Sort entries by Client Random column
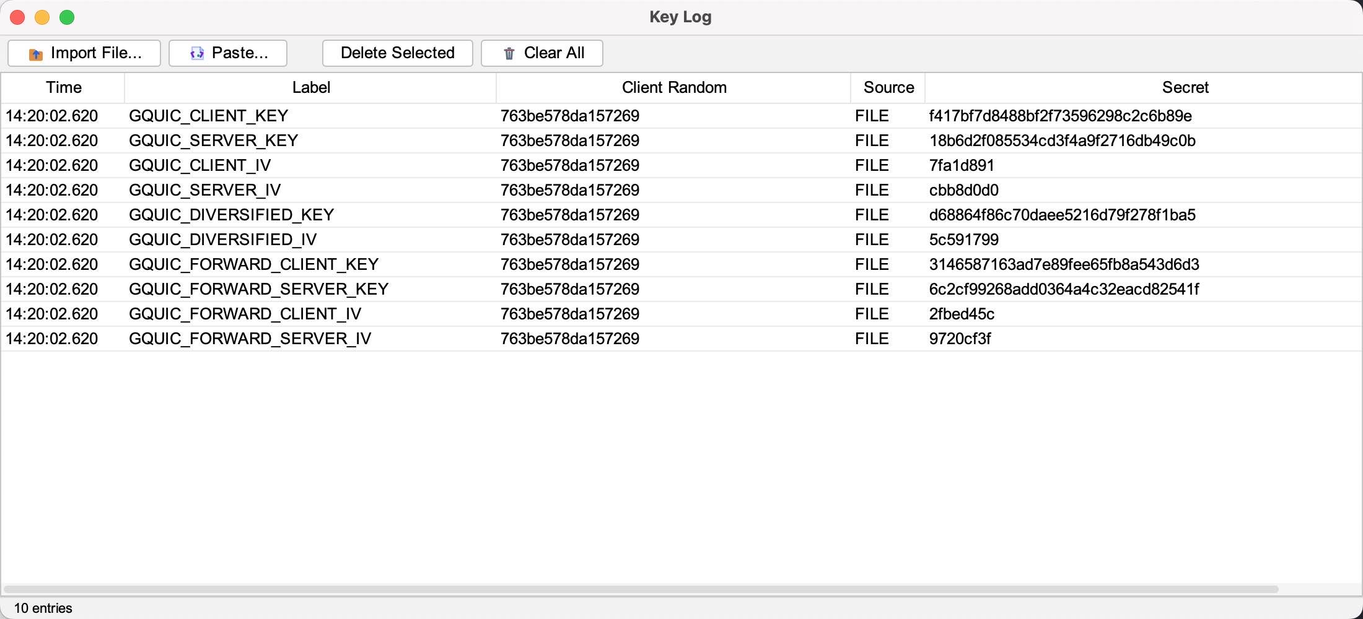Viewport: 1363px width, 619px height. (674, 87)
